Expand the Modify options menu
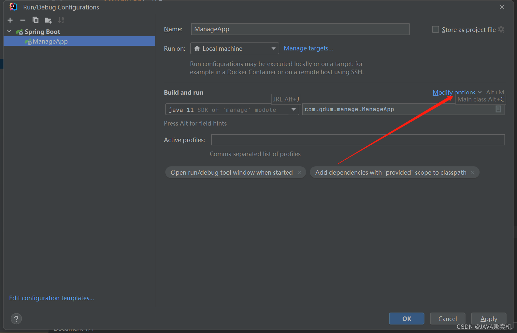517x333 pixels. pos(457,92)
